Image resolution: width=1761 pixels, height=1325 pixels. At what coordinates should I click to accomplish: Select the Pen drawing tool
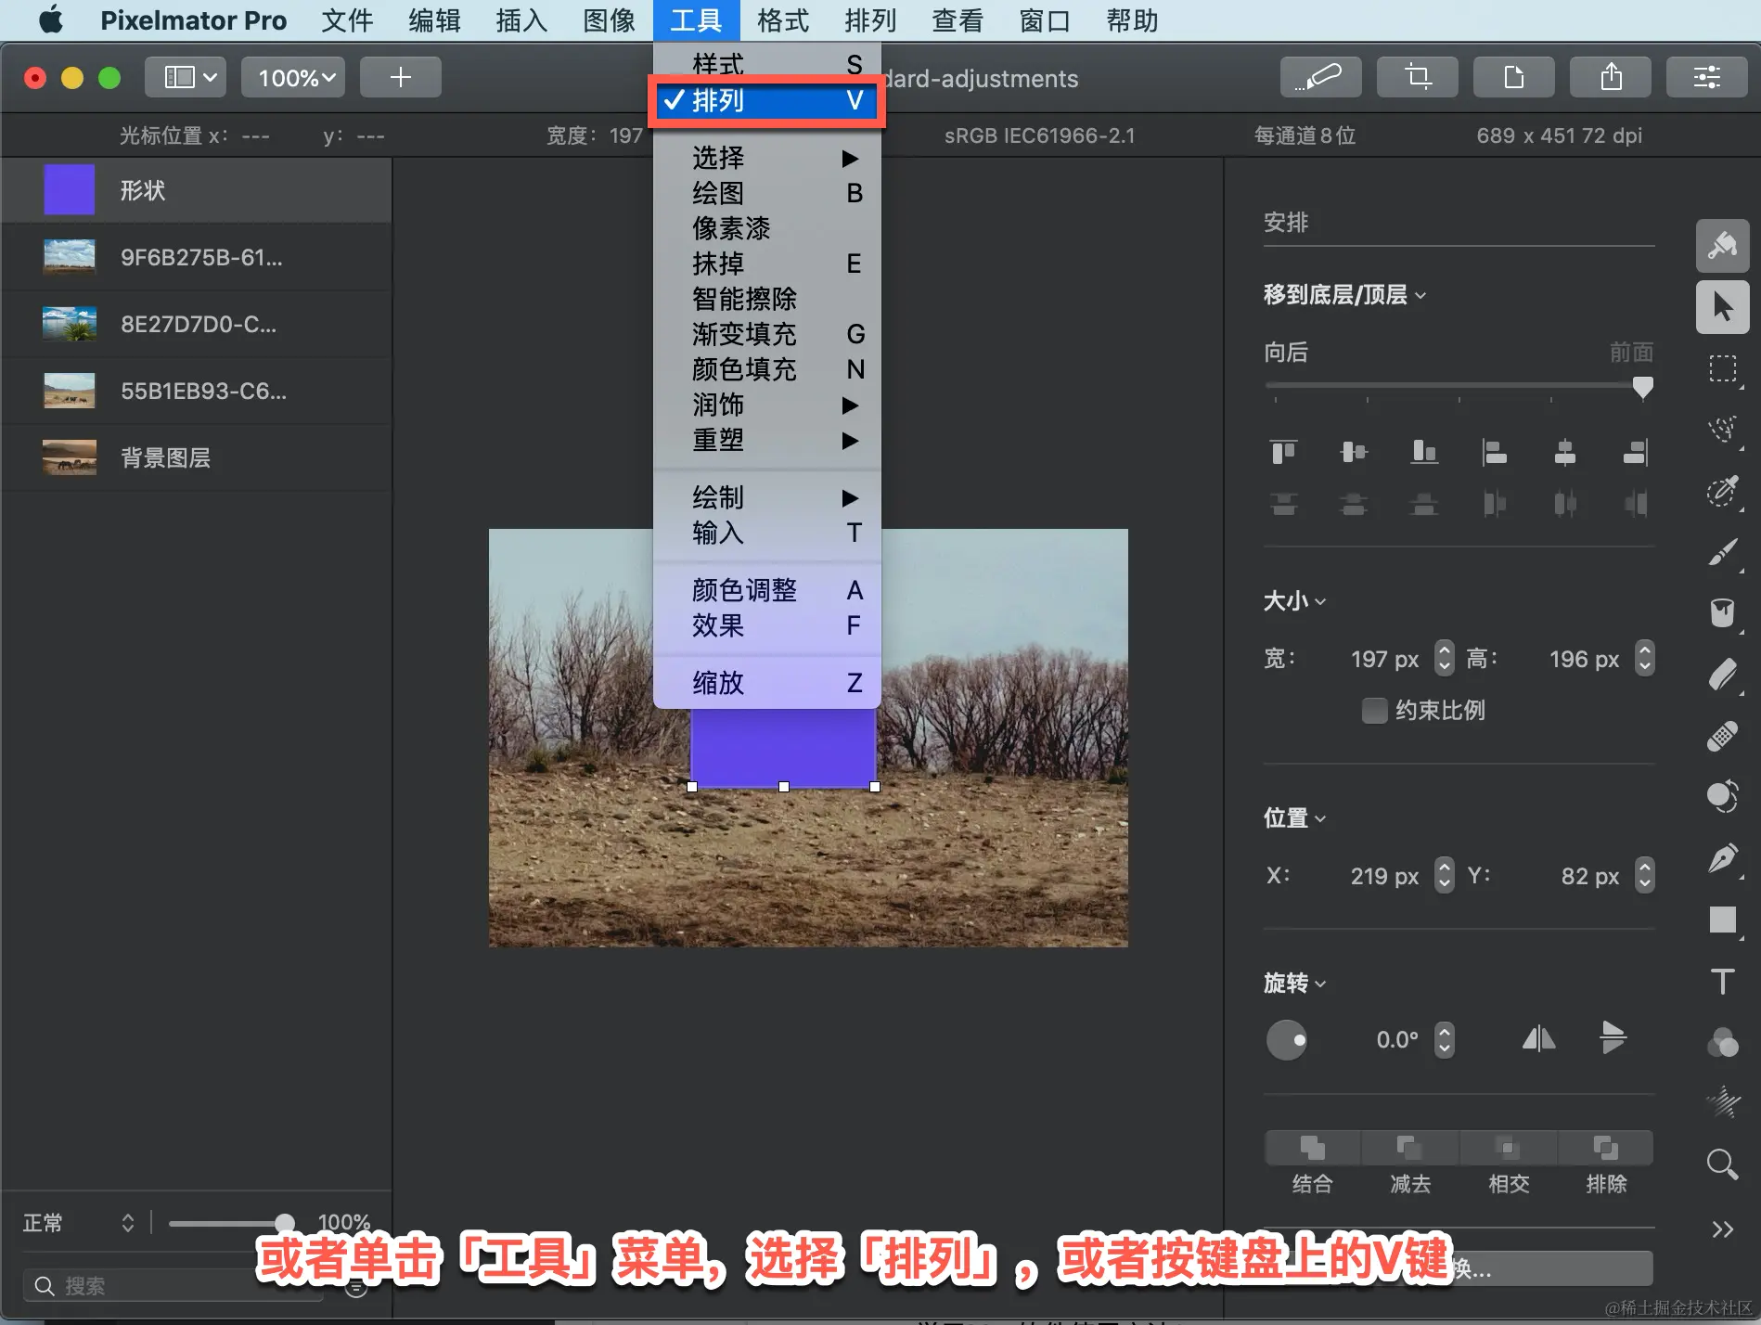pyautogui.click(x=1723, y=858)
